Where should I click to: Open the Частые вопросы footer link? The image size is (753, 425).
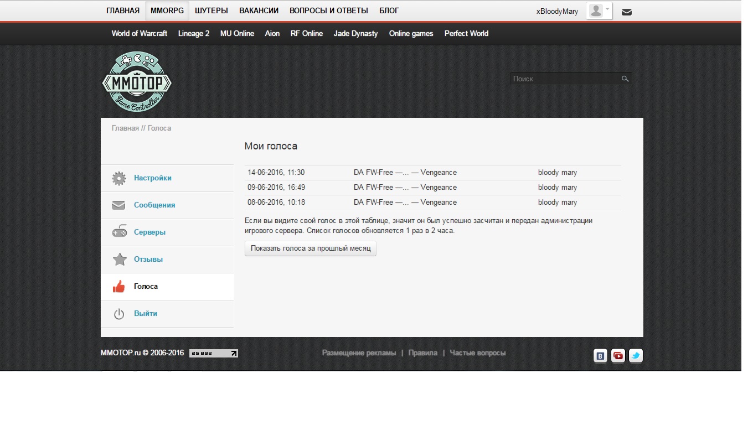click(x=477, y=353)
